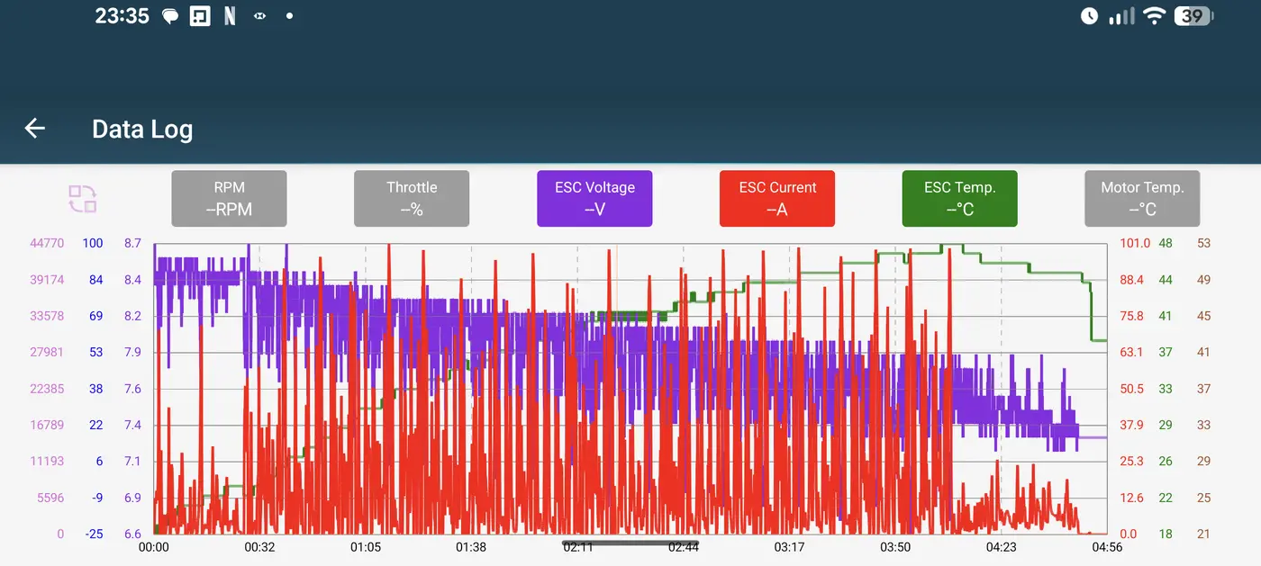This screenshot has height=566, width=1261.
Task: Tap the 88.4 current axis value
Action: click(x=1131, y=280)
